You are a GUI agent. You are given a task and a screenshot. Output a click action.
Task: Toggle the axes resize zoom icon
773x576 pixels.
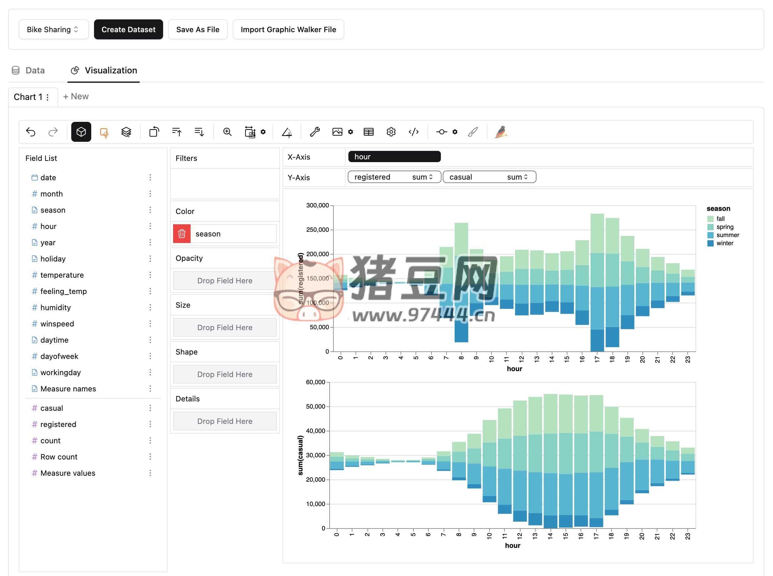tap(227, 132)
